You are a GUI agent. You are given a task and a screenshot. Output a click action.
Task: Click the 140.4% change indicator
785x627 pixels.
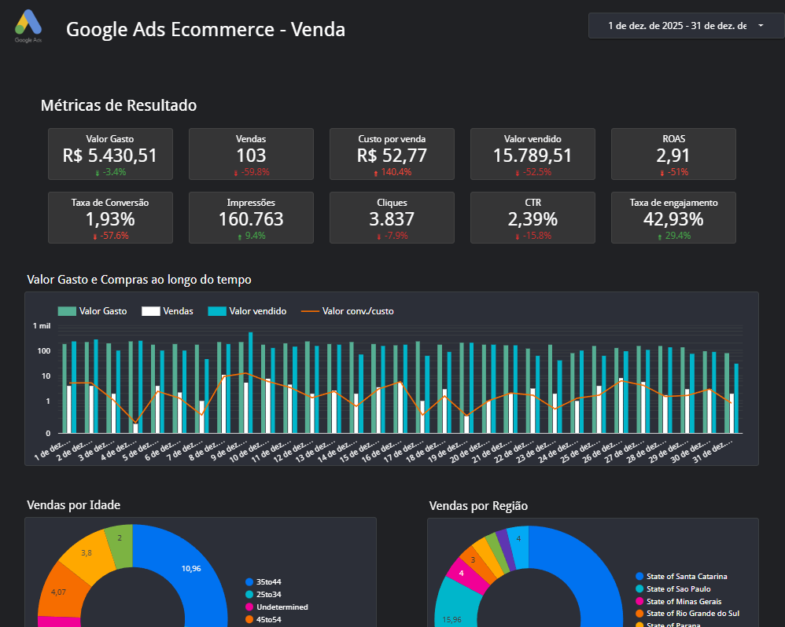pyautogui.click(x=392, y=172)
